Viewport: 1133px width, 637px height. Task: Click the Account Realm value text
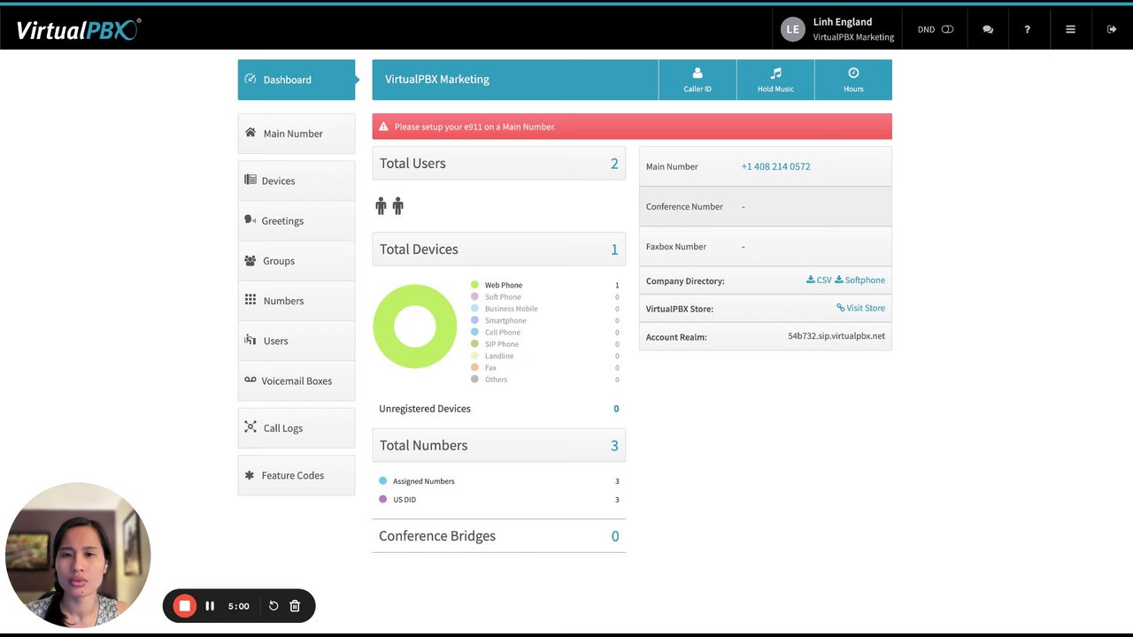(836, 336)
